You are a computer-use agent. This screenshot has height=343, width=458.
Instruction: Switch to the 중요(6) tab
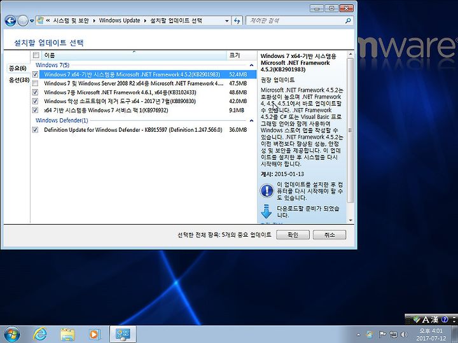click(18, 68)
